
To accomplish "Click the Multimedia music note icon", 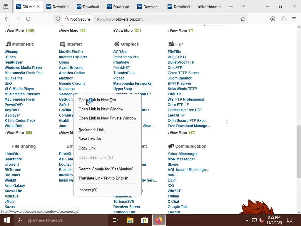I will pos(8,44).
